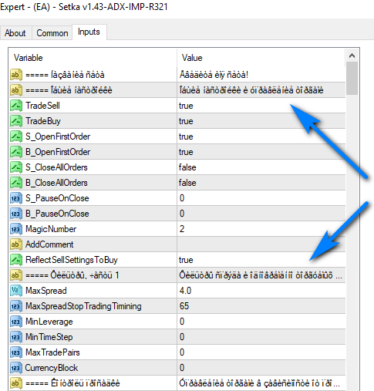374x391 pixels.
Task: Click the MinTimeStep integer icon
Action: [16, 337]
